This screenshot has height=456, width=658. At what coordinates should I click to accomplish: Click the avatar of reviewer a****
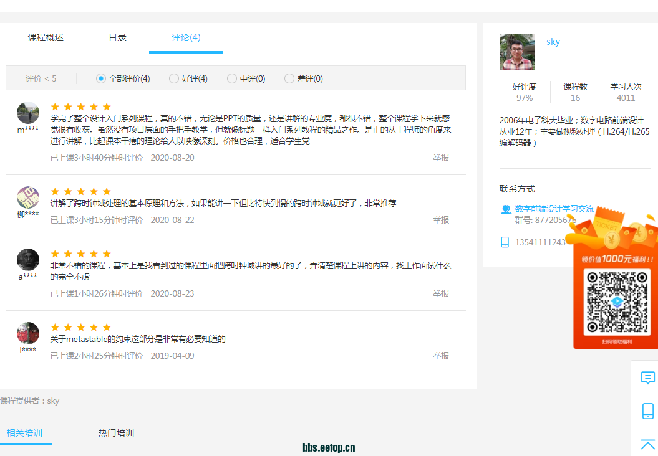pyautogui.click(x=28, y=260)
